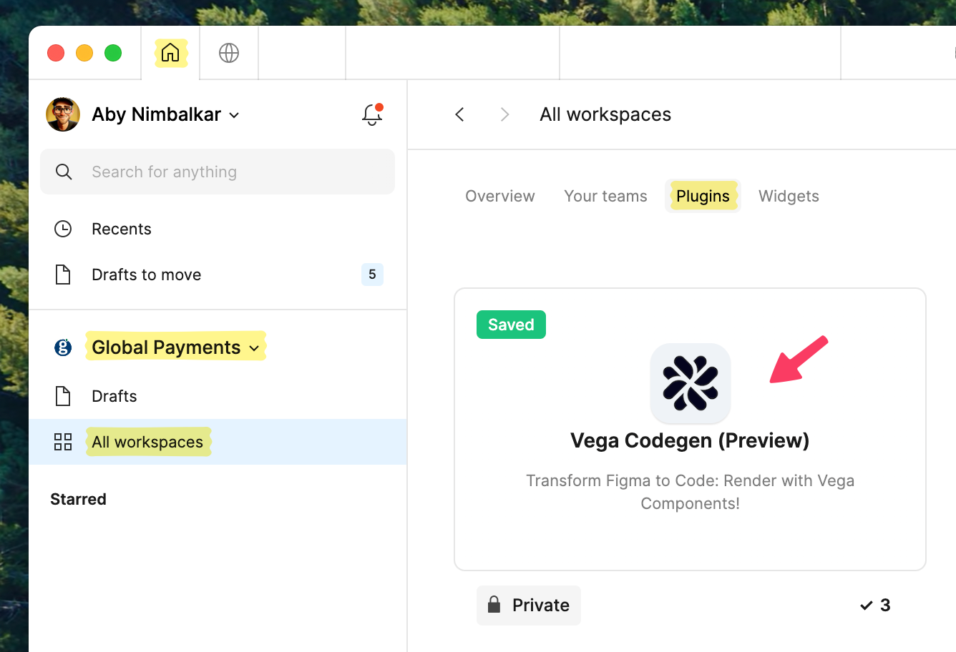
Task: Click the All workspaces grid icon
Action: point(63,442)
